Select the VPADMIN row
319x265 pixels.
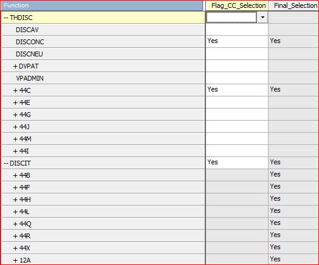pos(103,78)
